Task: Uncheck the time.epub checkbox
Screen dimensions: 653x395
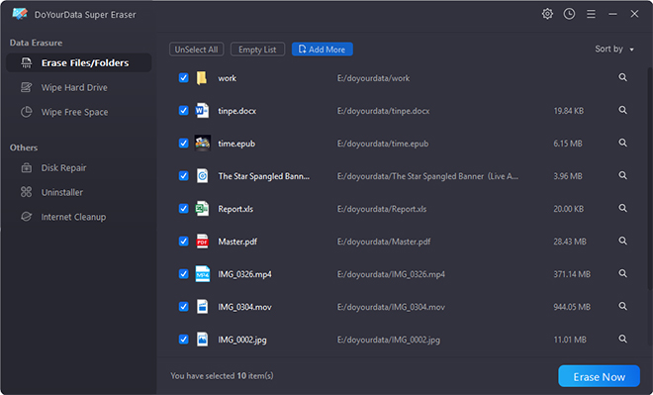Action: coord(183,143)
